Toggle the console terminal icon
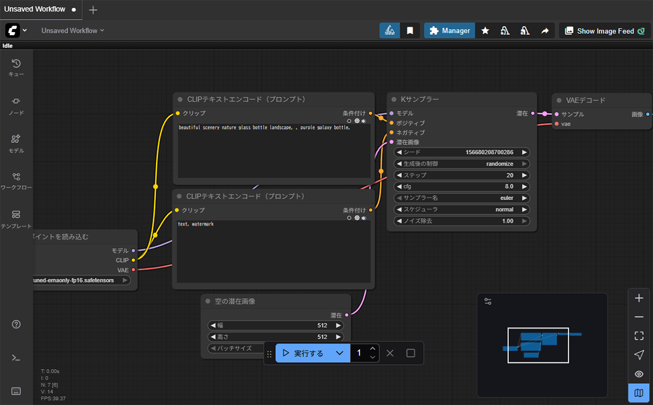 coord(16,358)
